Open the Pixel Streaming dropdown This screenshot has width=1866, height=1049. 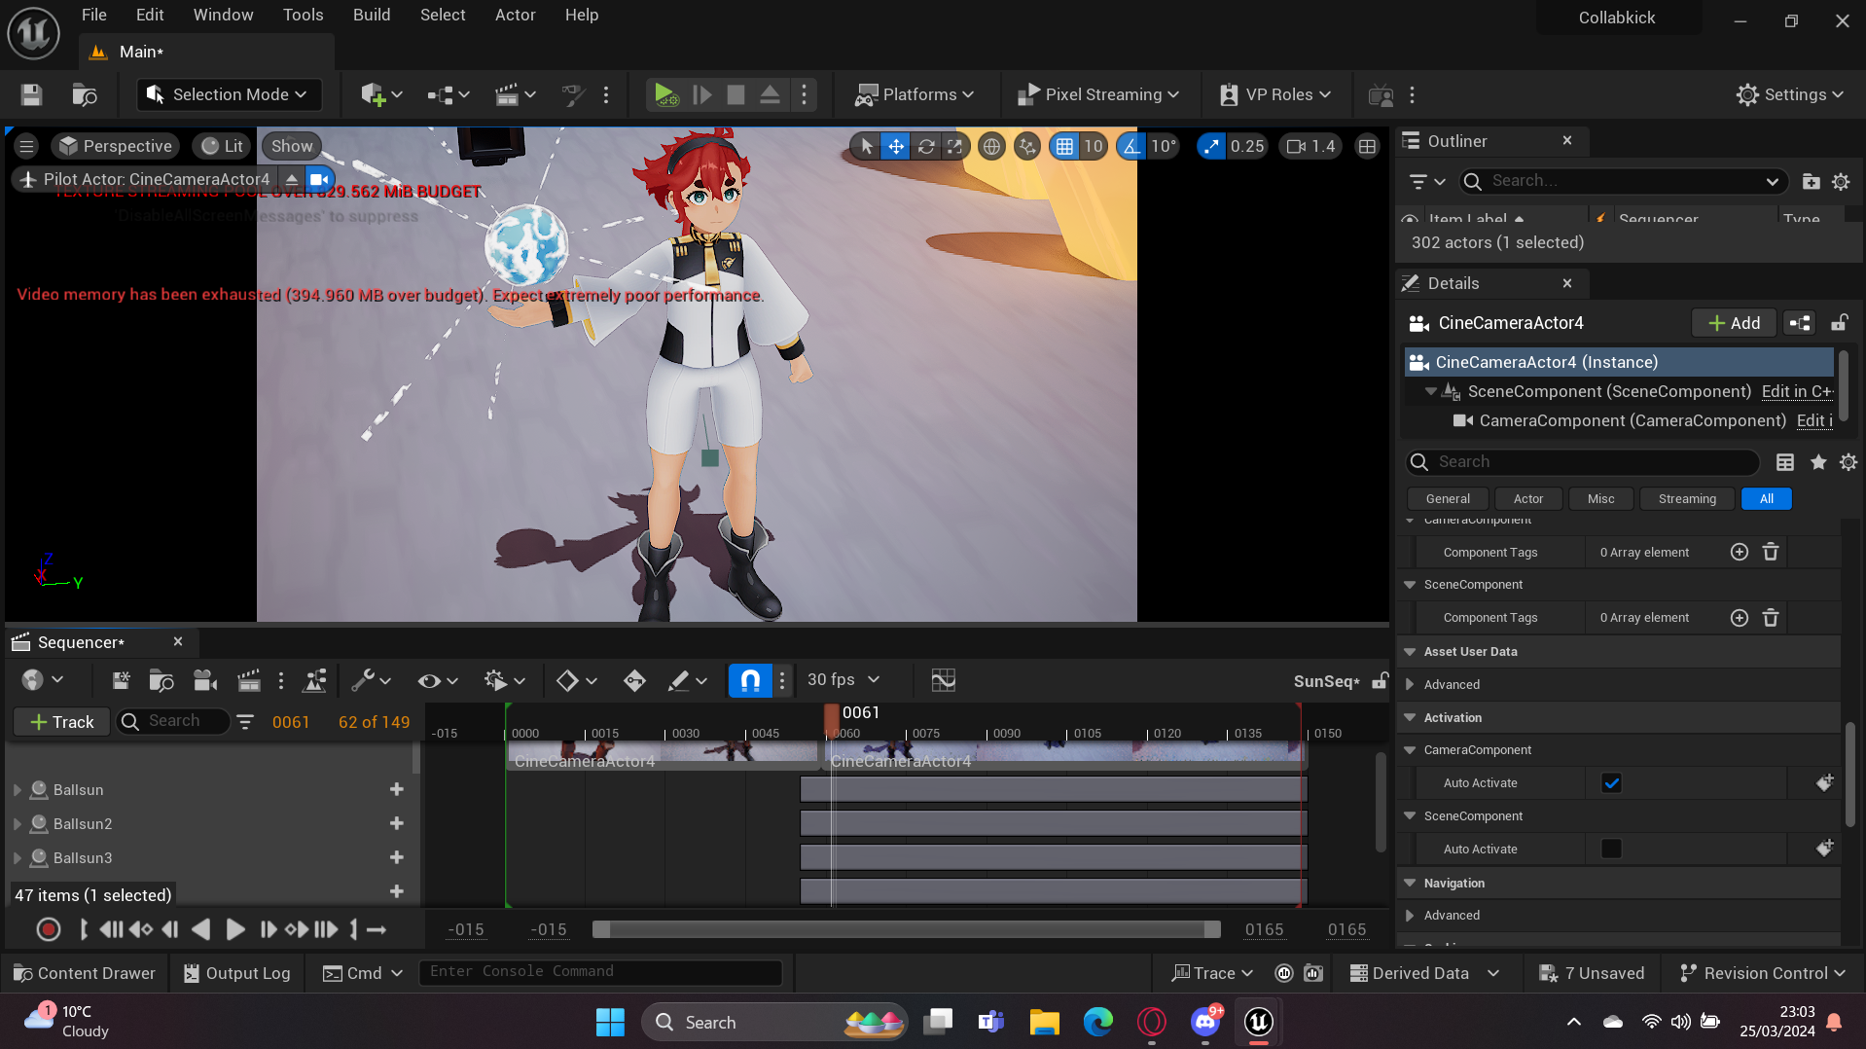(x=1098, y=94)
